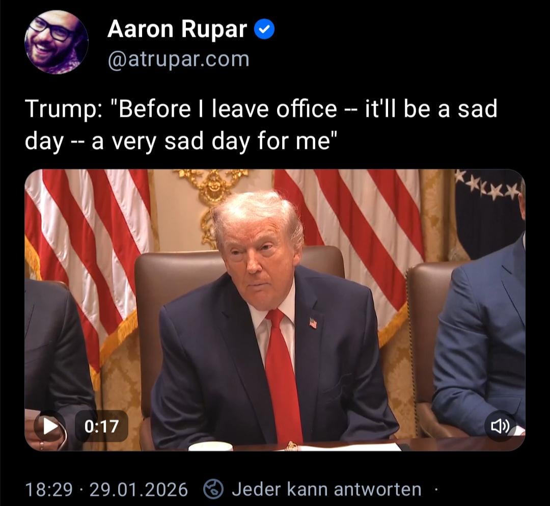550x506 pixels.
Task: Click the globe reply-settings icon
Action: (x=213, y=489)
